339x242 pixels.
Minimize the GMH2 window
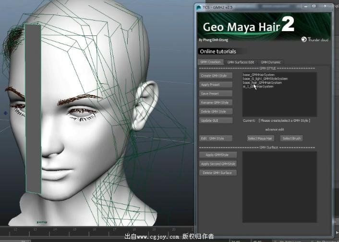coord(305,6)
